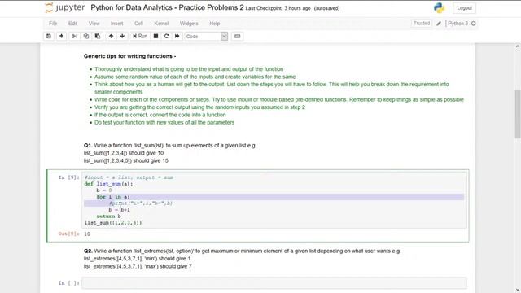
Task: Click the '#input = a list' comment line
Action: (x=129, y=177)
